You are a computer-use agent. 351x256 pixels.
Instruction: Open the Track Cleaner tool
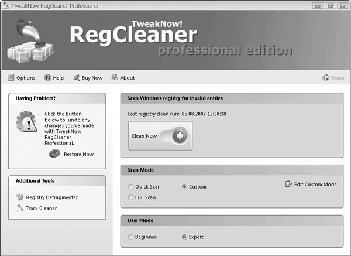pyautogui.click(x=42, y=208)
